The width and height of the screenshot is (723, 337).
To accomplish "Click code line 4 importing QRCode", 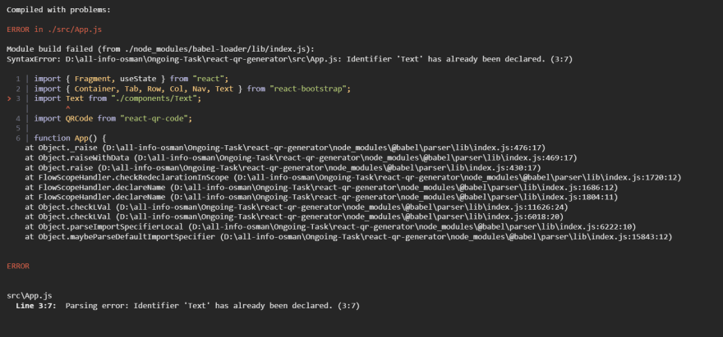I will click(113, 118).
